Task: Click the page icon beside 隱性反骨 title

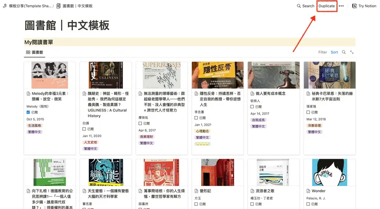Action: click(196, 93)
